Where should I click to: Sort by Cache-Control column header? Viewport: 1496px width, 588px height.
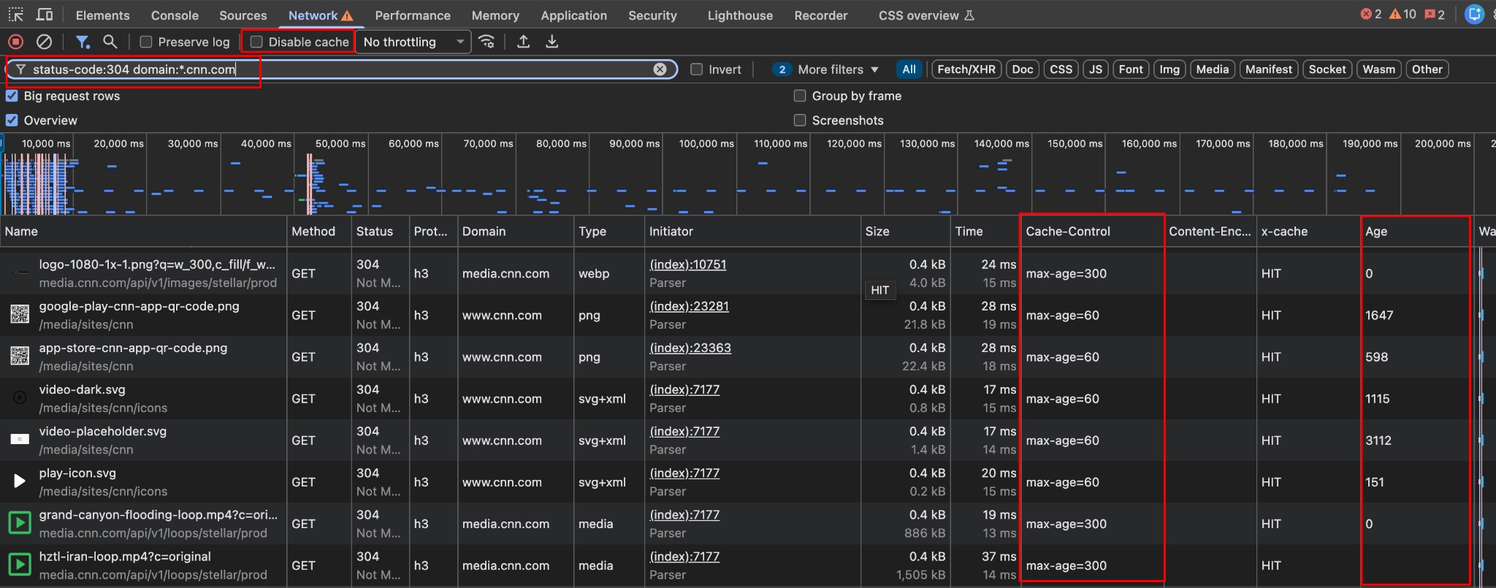(1091, 232)
